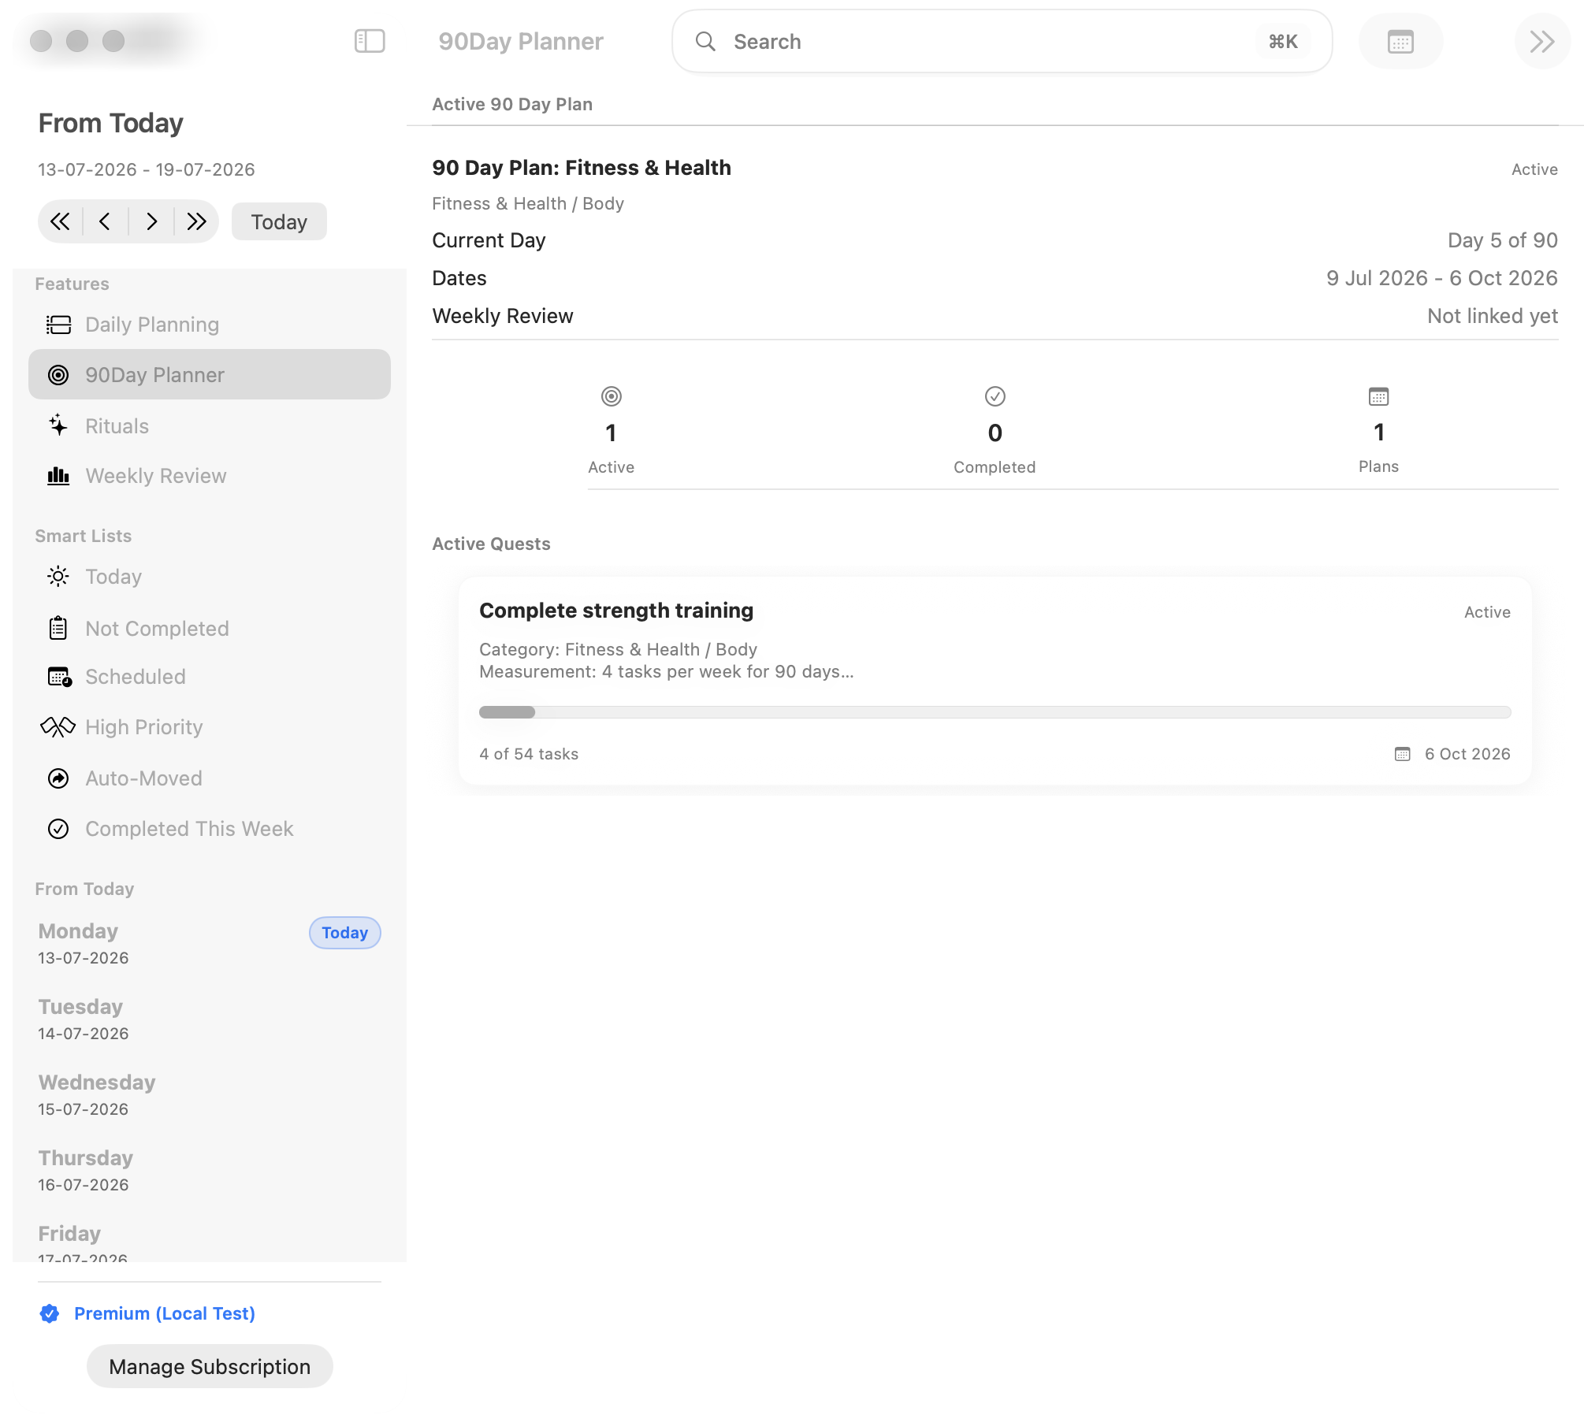Image resolution: width=1584 pixels, height=1426 pixels.
Task: Click the Not Completed clipboard icon
Action: [58, 628]
